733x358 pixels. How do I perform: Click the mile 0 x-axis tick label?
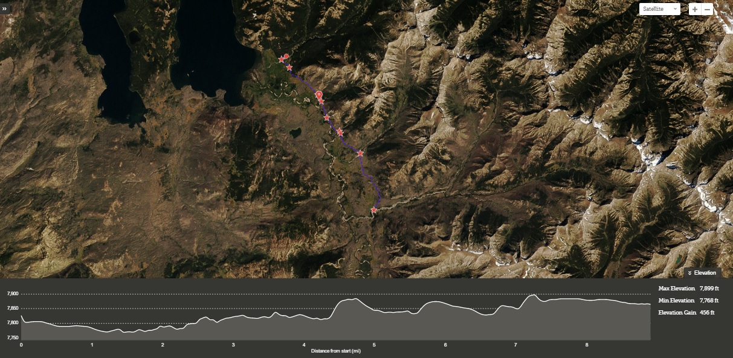point(21,345)
